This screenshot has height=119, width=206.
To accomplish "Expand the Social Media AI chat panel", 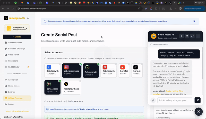I will tap(192, 36).
